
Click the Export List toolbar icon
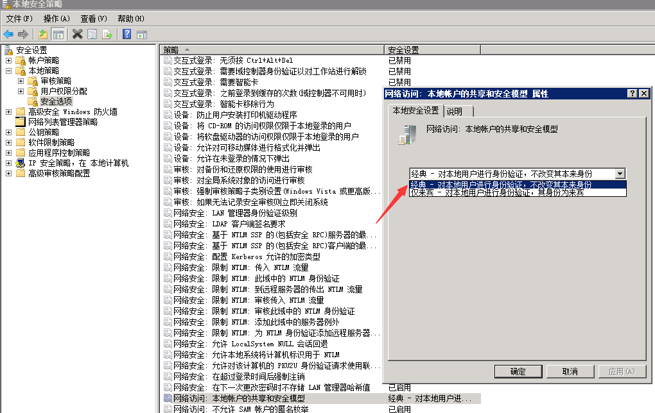(107, 34)
